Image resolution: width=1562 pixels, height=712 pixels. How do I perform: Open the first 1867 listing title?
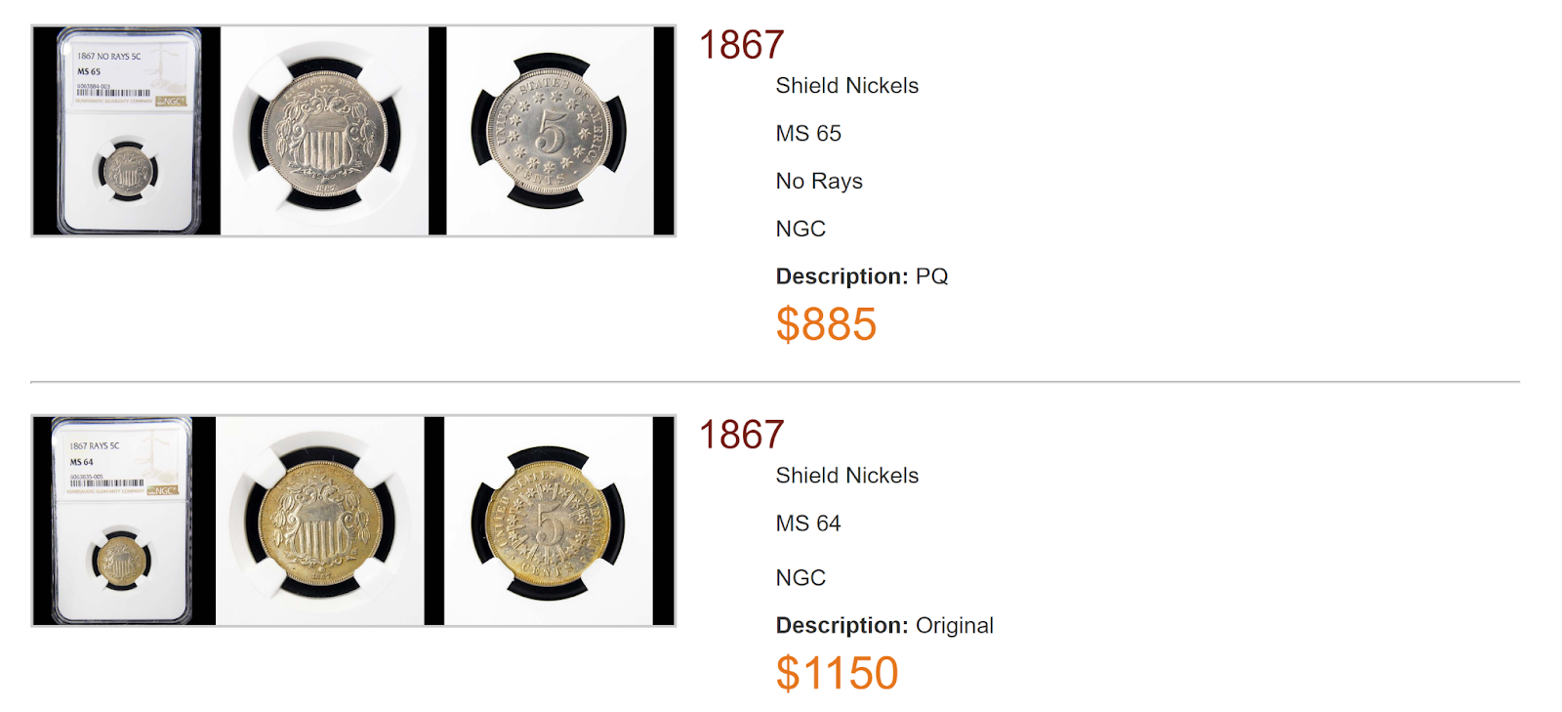[x=741, y=45]
